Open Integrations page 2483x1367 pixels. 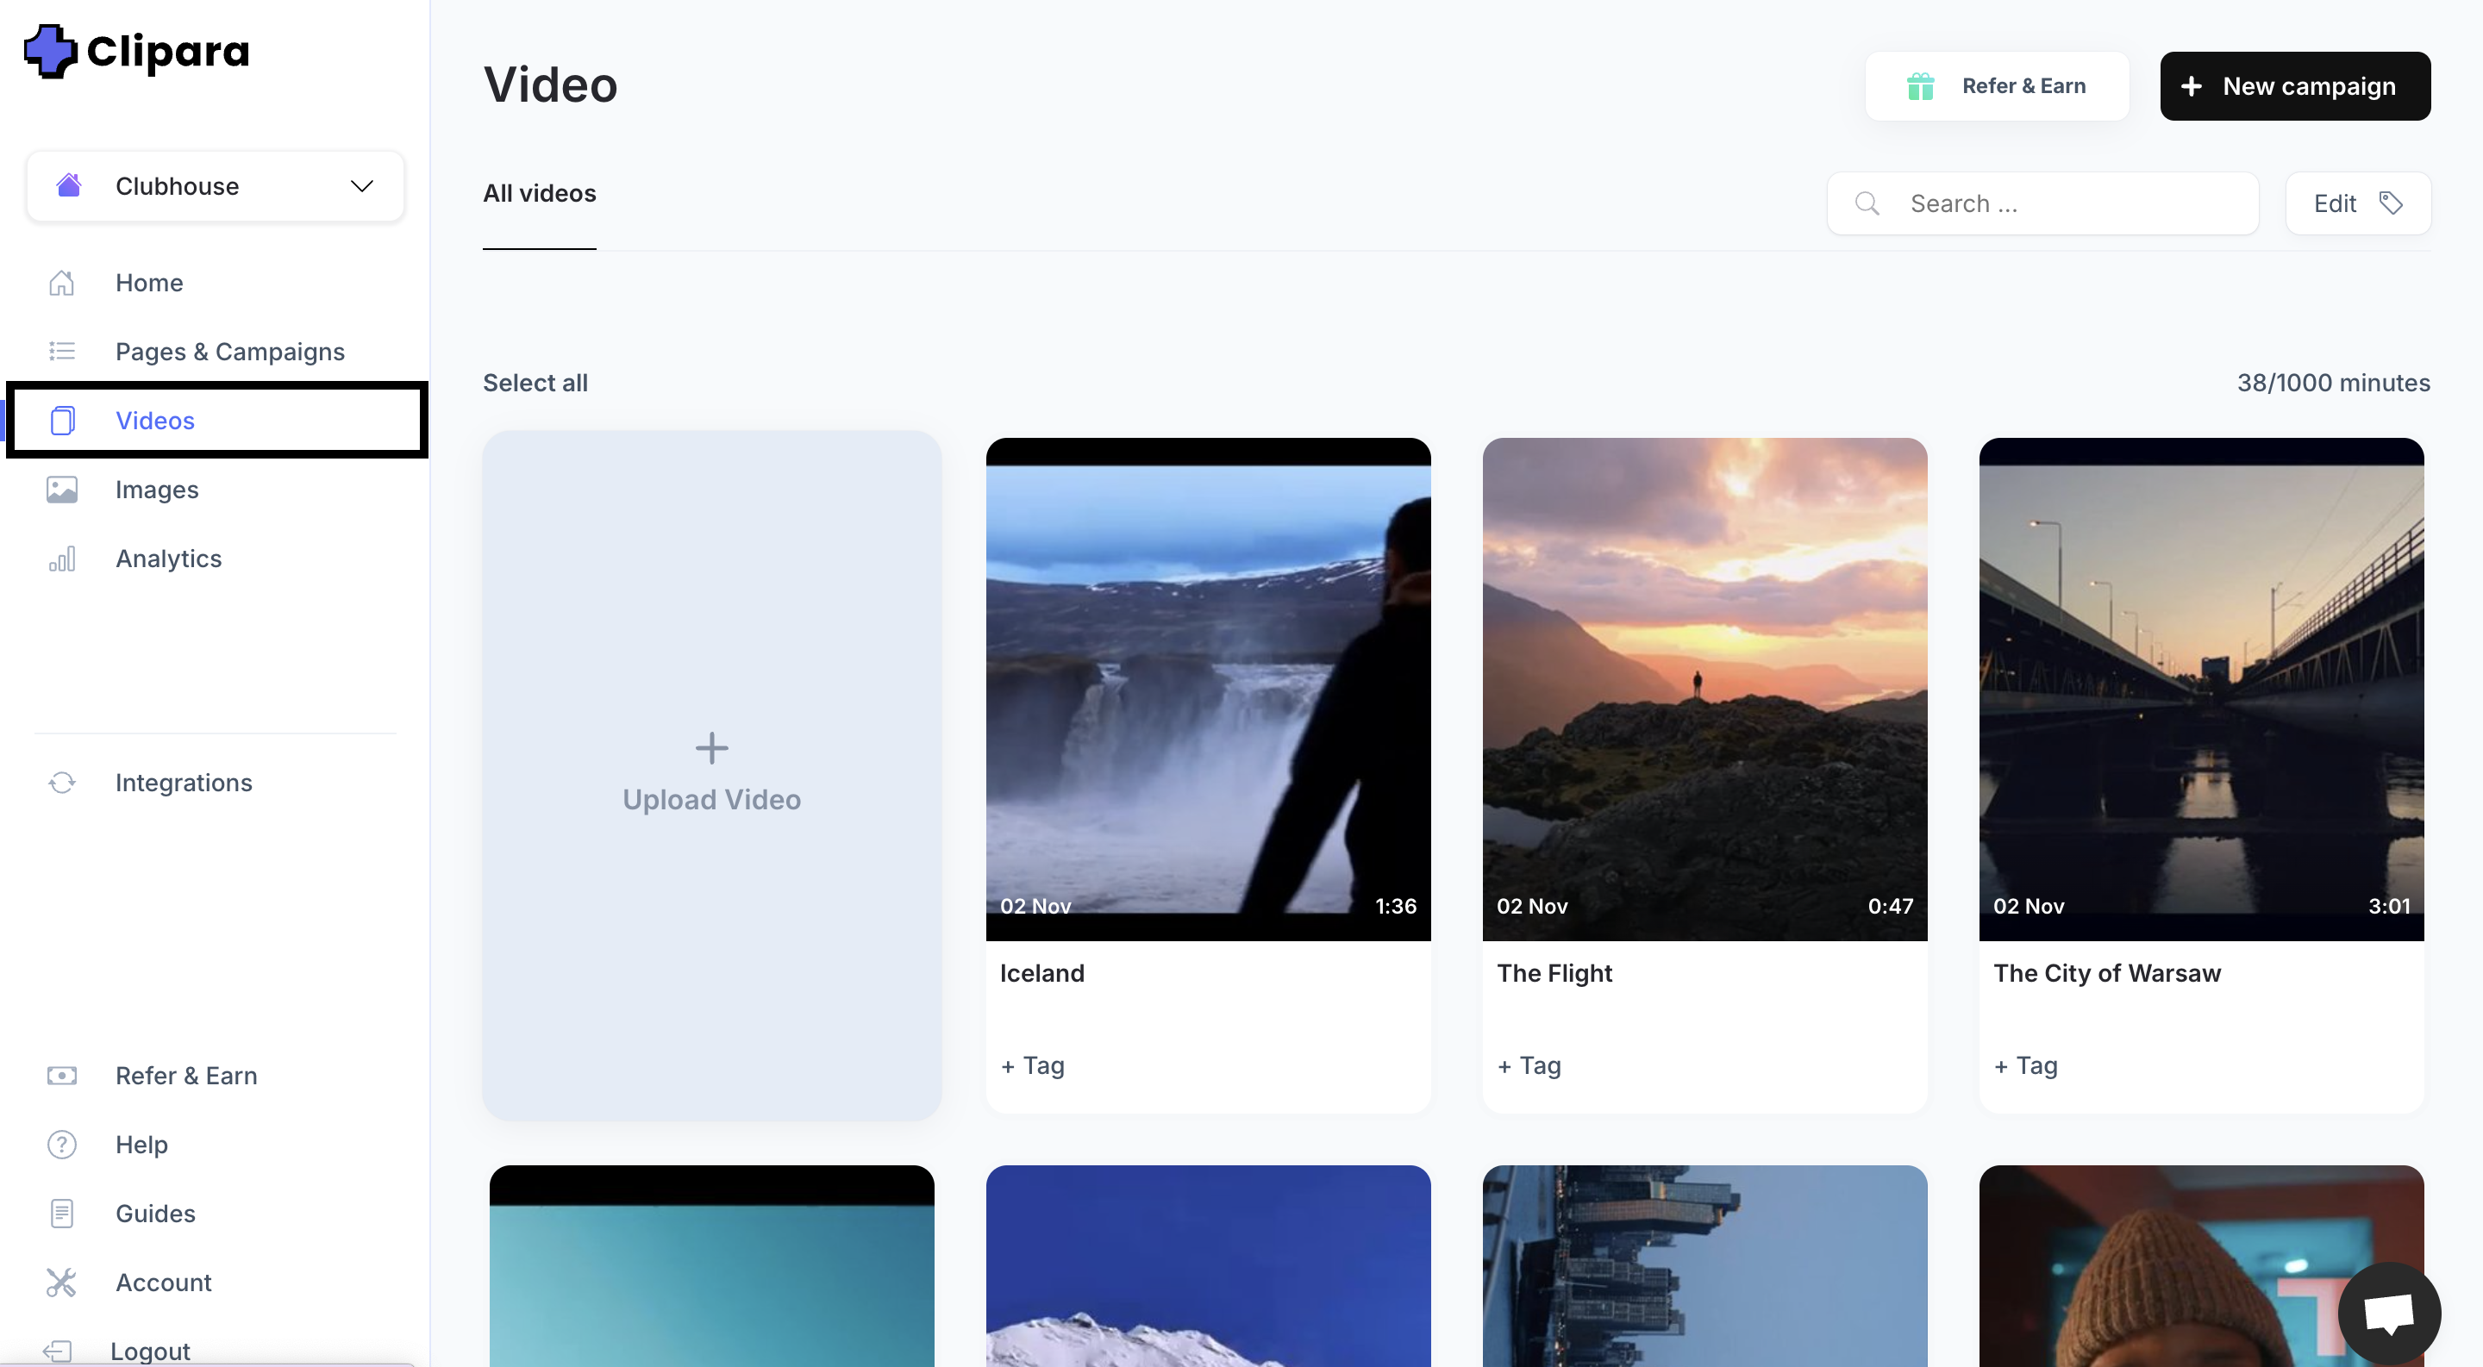click(185, 783)
